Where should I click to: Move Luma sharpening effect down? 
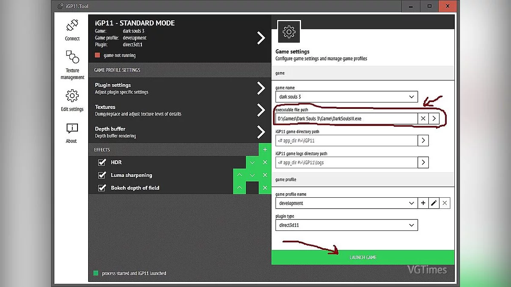coord(252,175)
